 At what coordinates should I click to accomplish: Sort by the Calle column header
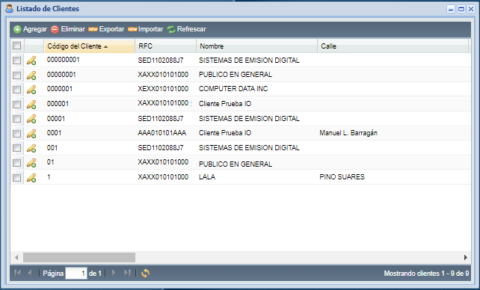coord(393,46)
